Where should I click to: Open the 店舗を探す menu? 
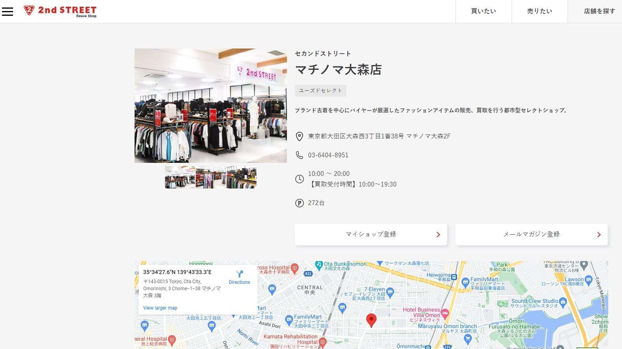coord(595,11)
